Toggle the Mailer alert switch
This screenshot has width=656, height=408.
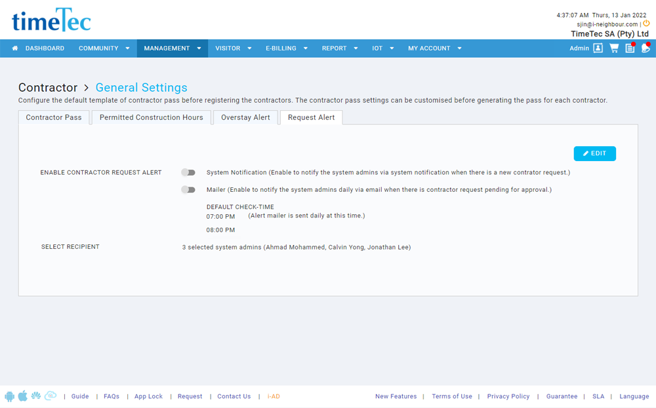tap(188, 190)
